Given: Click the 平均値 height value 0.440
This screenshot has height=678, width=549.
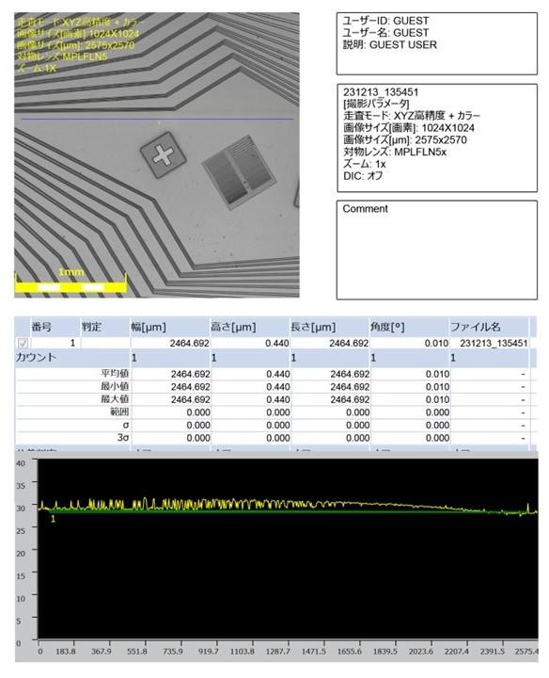Looking at the screenshot, I should [278, 374].
